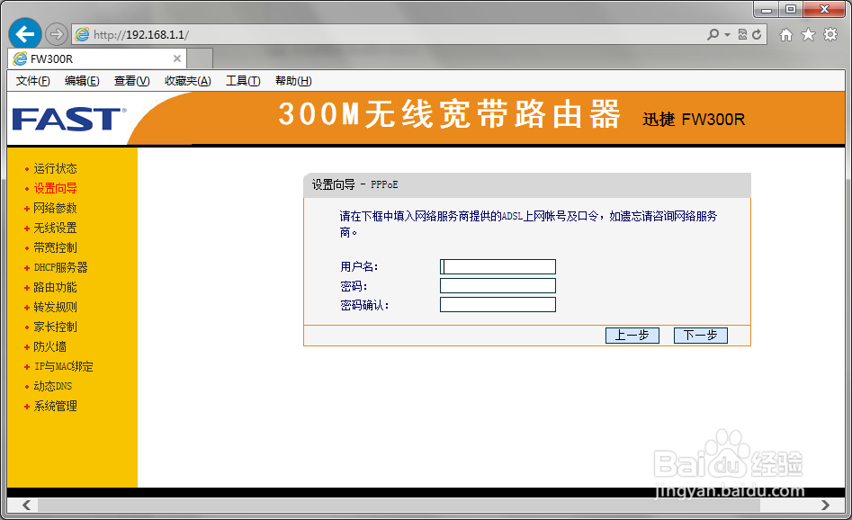The width and height of the screenshot is (852, 520).
Task: Expand 无线设置 in the sidebar
Action: [x=55, y=229]
